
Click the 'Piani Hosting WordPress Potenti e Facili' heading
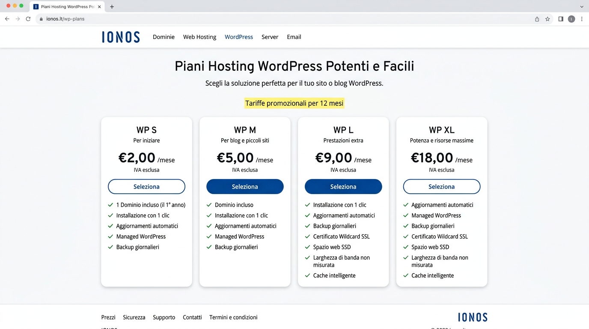pos(294,66)
